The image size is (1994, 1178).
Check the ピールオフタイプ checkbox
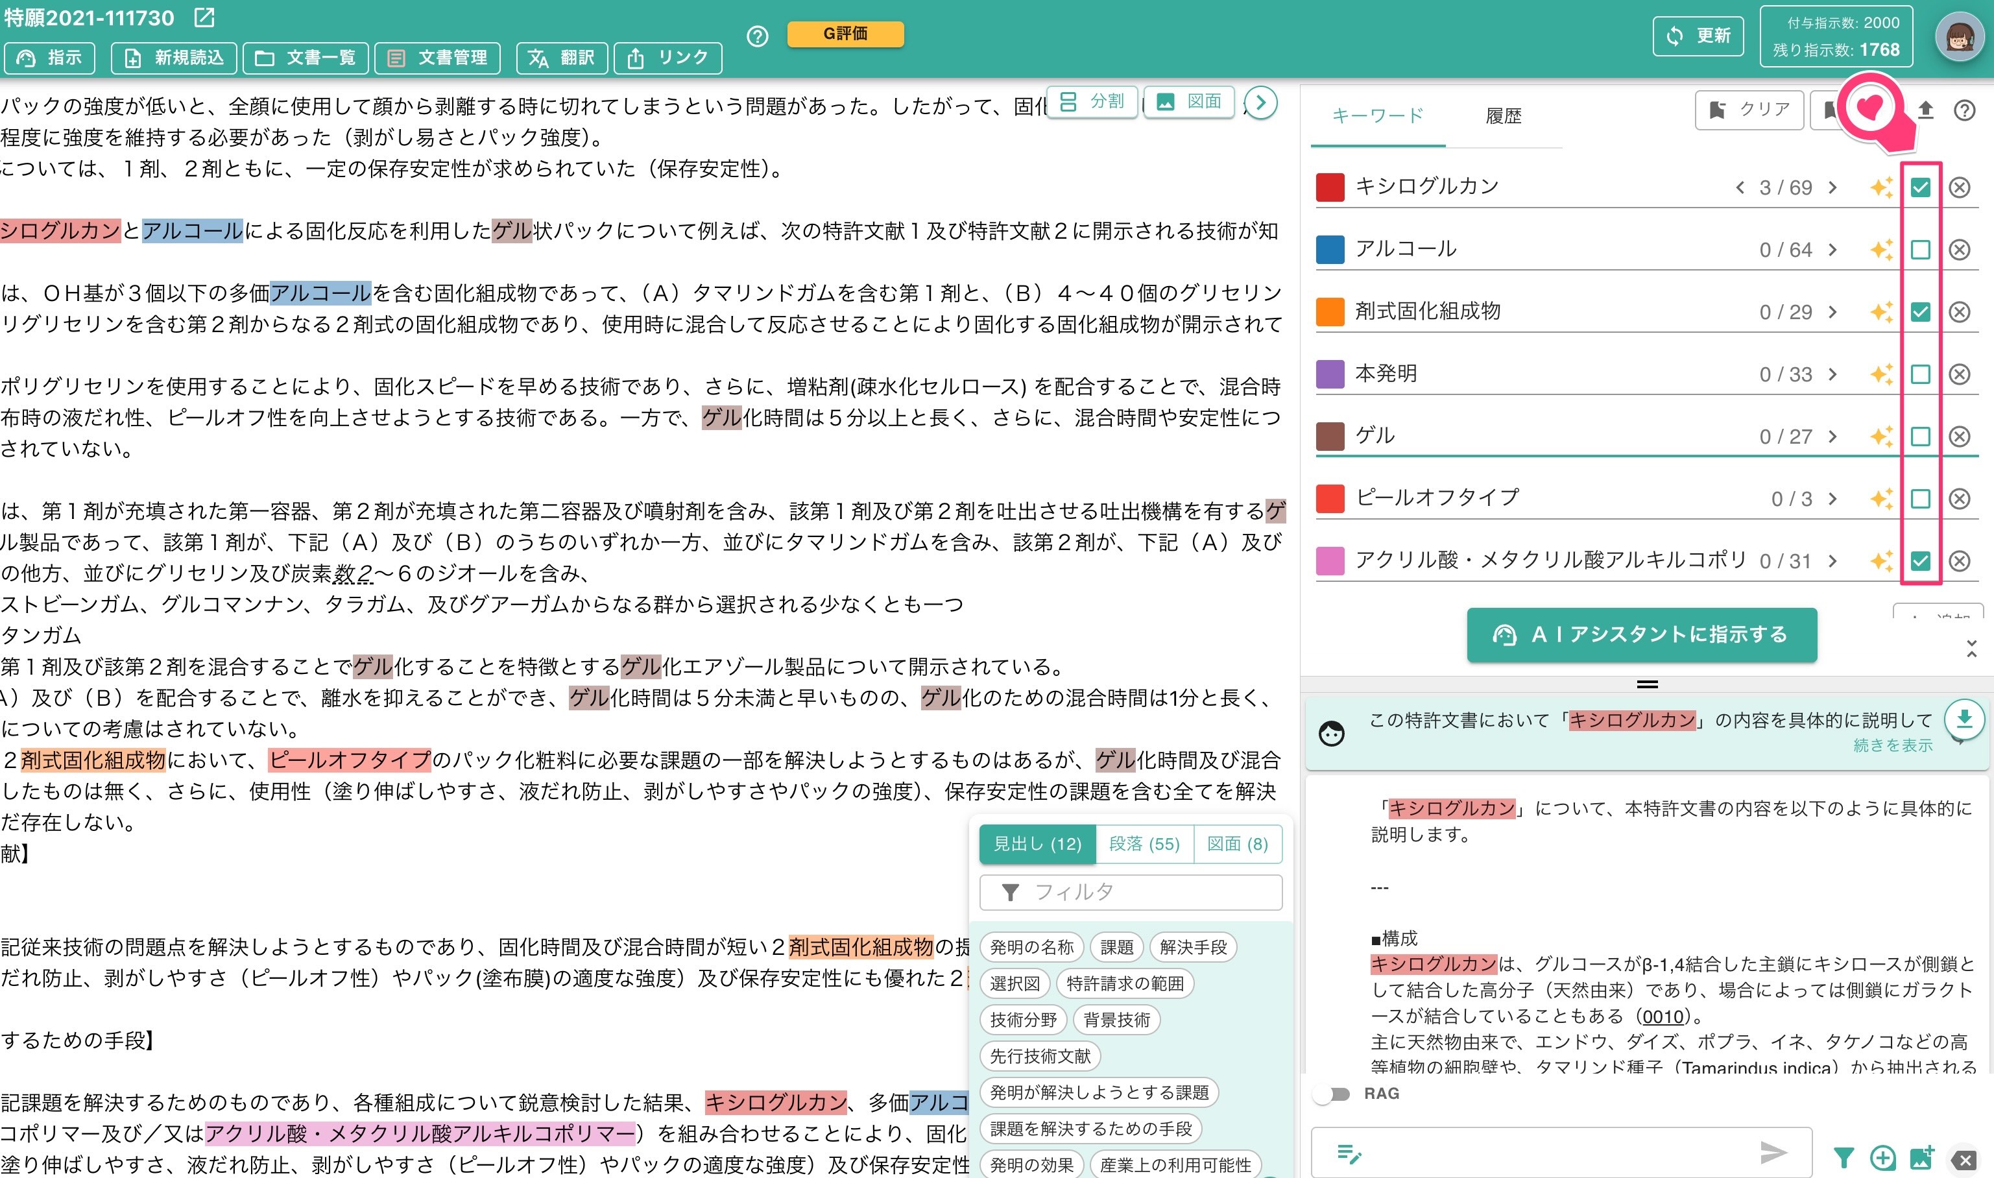pyautogui.click(x=1919, y=498)
